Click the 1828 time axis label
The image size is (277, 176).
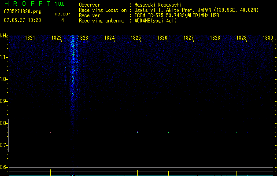[x=215, y=38]
